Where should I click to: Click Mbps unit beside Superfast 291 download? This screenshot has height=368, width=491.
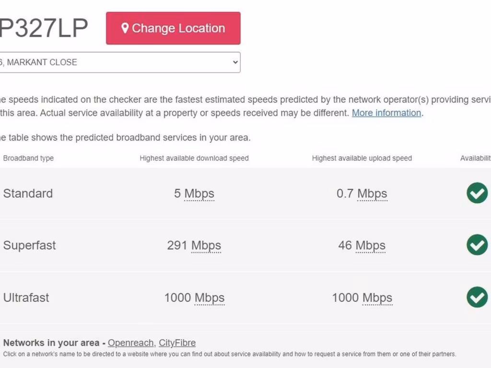coord(206,245)
